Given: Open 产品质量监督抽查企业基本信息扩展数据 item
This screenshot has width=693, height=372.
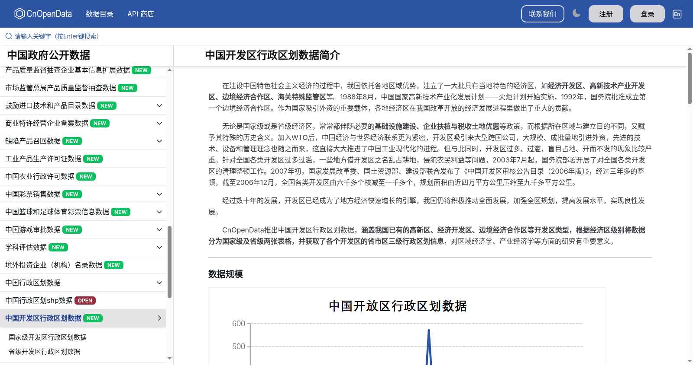Looking at the screenshot, I should click(68, 70).
